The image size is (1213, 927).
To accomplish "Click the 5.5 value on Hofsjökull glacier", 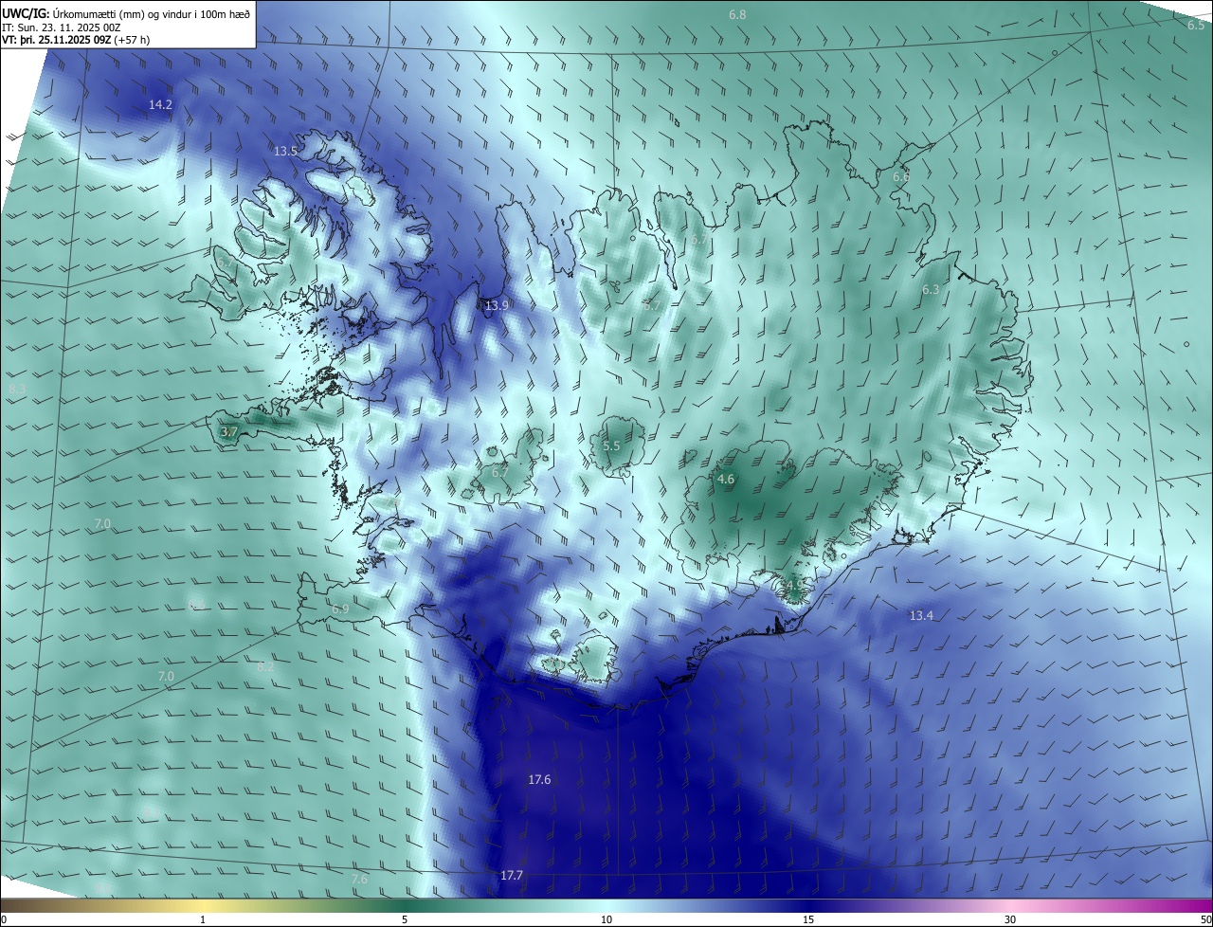I will (611, 445).
